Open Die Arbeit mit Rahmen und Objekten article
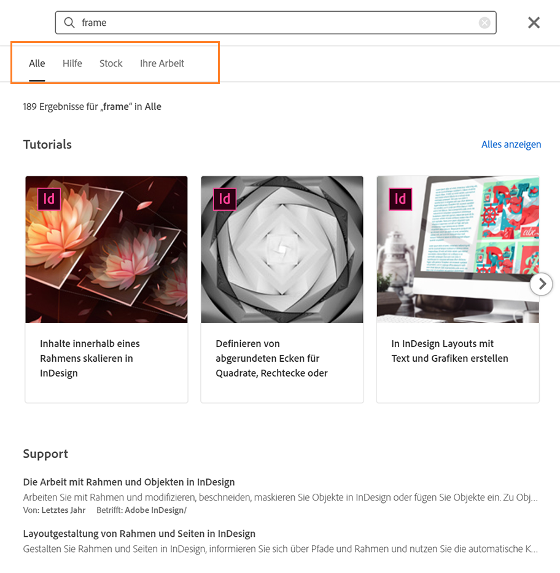Image resolution: width=560 pixels, height=573 pixels. [129, 482]
